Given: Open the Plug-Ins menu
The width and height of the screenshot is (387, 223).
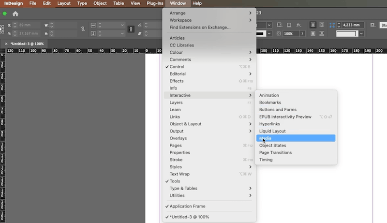Looking at the screenshot, I should [x=155, y=3].
